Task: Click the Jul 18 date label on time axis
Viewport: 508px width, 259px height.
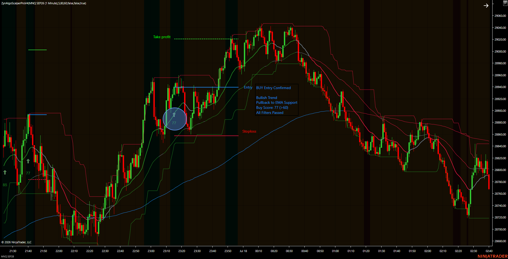Action: point(243,251)
